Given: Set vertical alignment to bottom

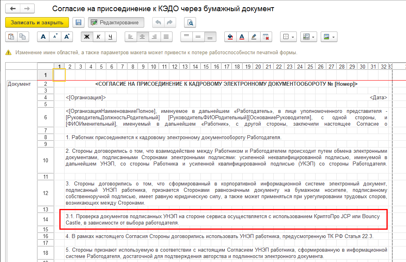Looking at the screenshot, I should pyautogui.click(x=210, y=37).
